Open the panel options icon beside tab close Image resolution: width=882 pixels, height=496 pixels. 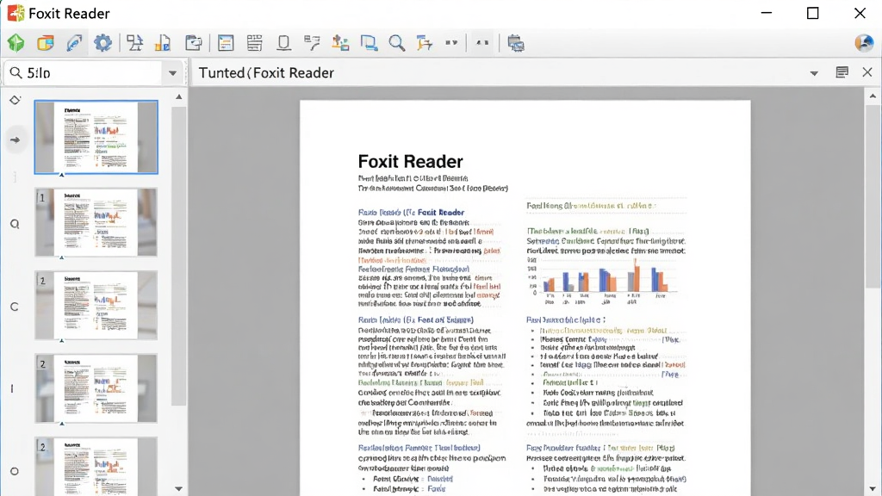point(842,72)
